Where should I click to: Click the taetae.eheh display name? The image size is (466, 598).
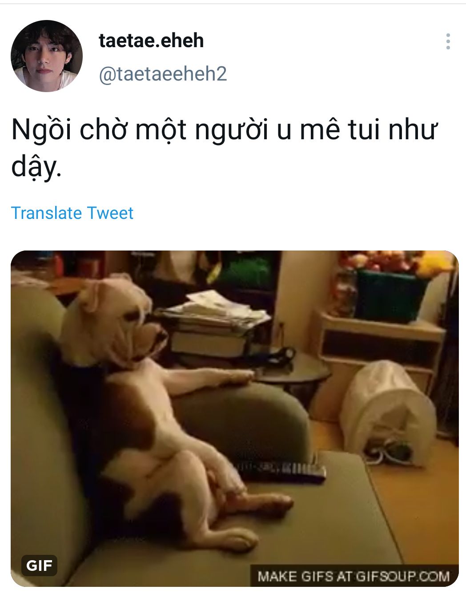(151, 41)
